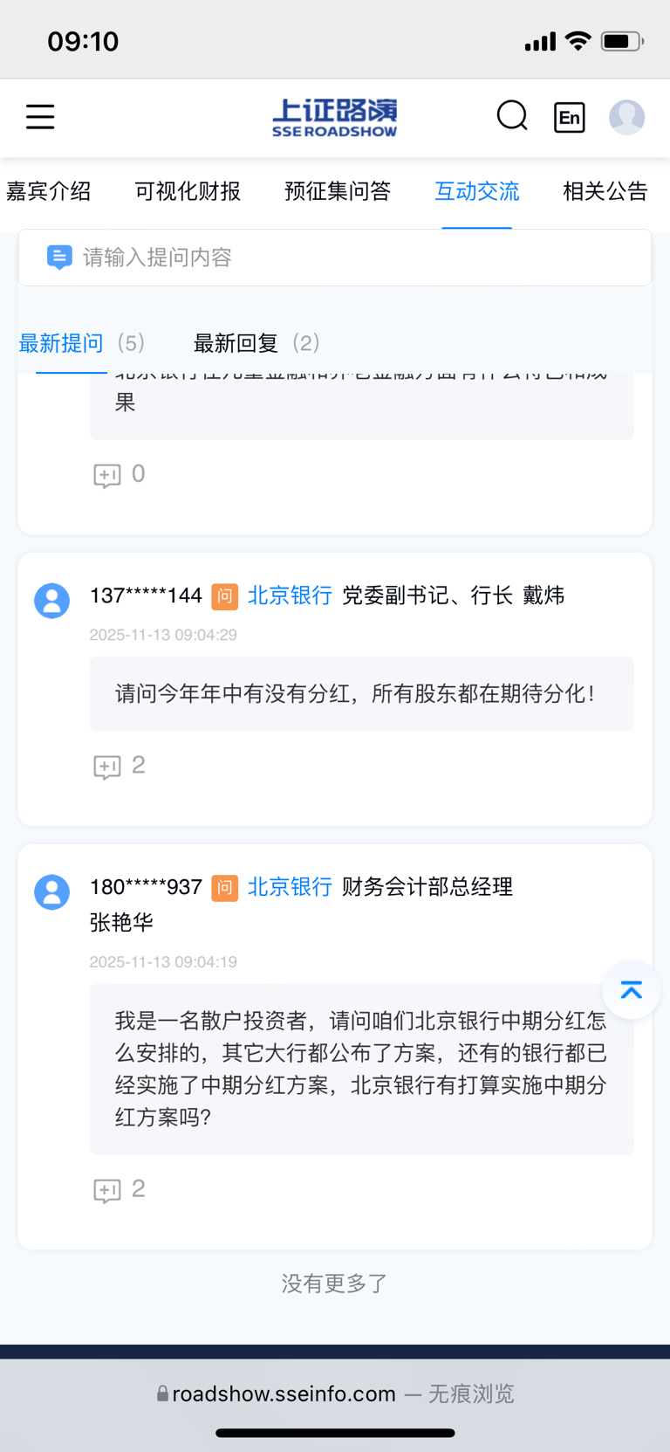
Task: Open comments on the 137*****144 question
Action: coord(107,767)
